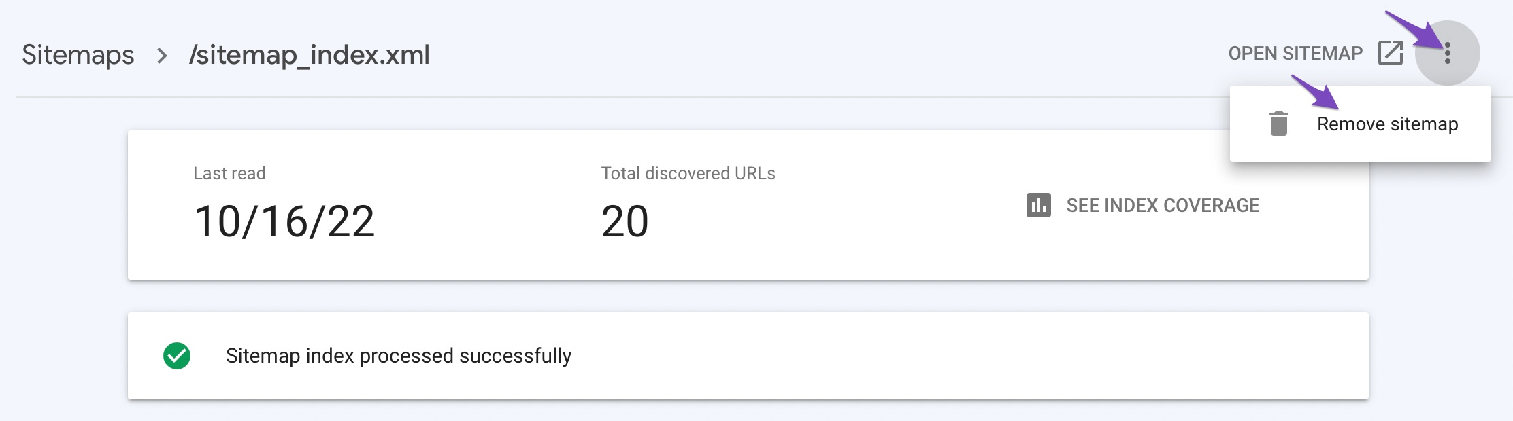
Task: Select Remove sitemap from the menu
Action: point(1388,124)
